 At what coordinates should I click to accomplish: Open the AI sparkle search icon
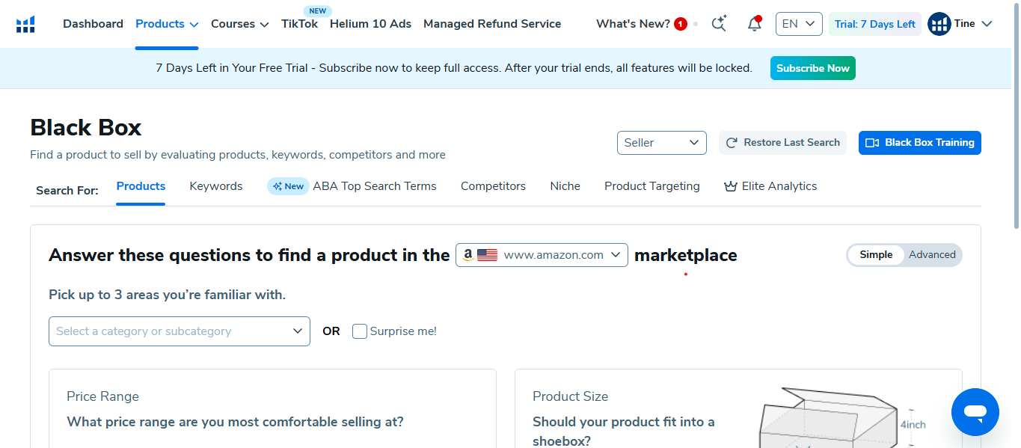coord(719,24)
